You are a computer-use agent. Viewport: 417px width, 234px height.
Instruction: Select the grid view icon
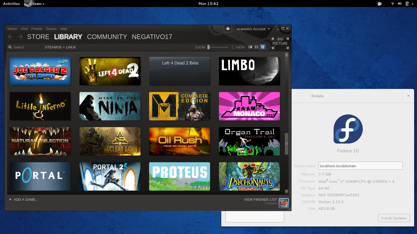coord(263,47)
